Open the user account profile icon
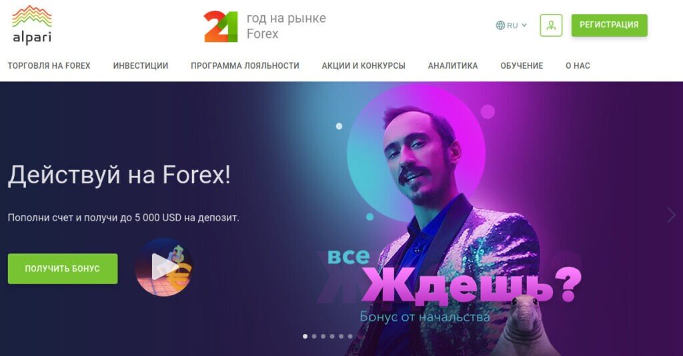Screen dimensions: 683x356 point(551,25)
